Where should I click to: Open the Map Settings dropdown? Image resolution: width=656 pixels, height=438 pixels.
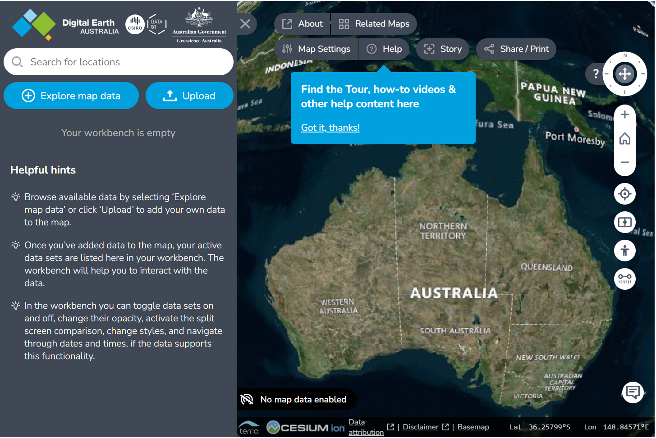tap(316, 49)
